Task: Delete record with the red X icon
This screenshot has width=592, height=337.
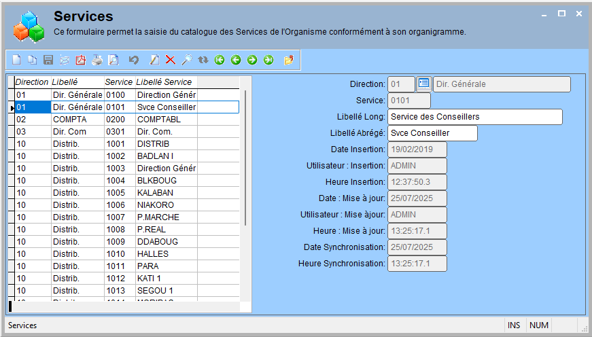Action: [x=171, y=60]
